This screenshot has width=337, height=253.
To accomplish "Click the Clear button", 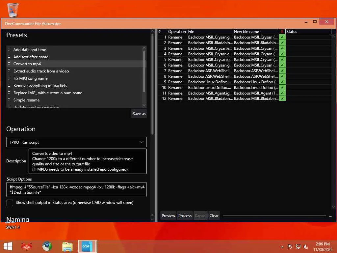I will [x=214, y=215].
